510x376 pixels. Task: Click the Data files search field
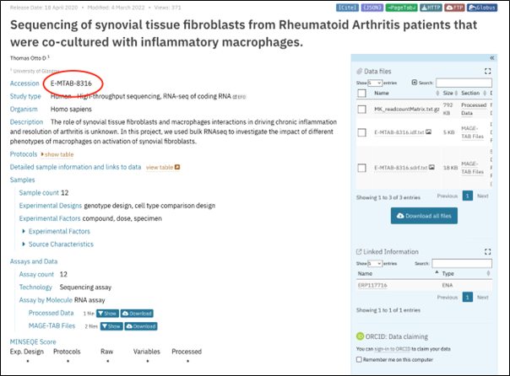click(x=464, y=83)
